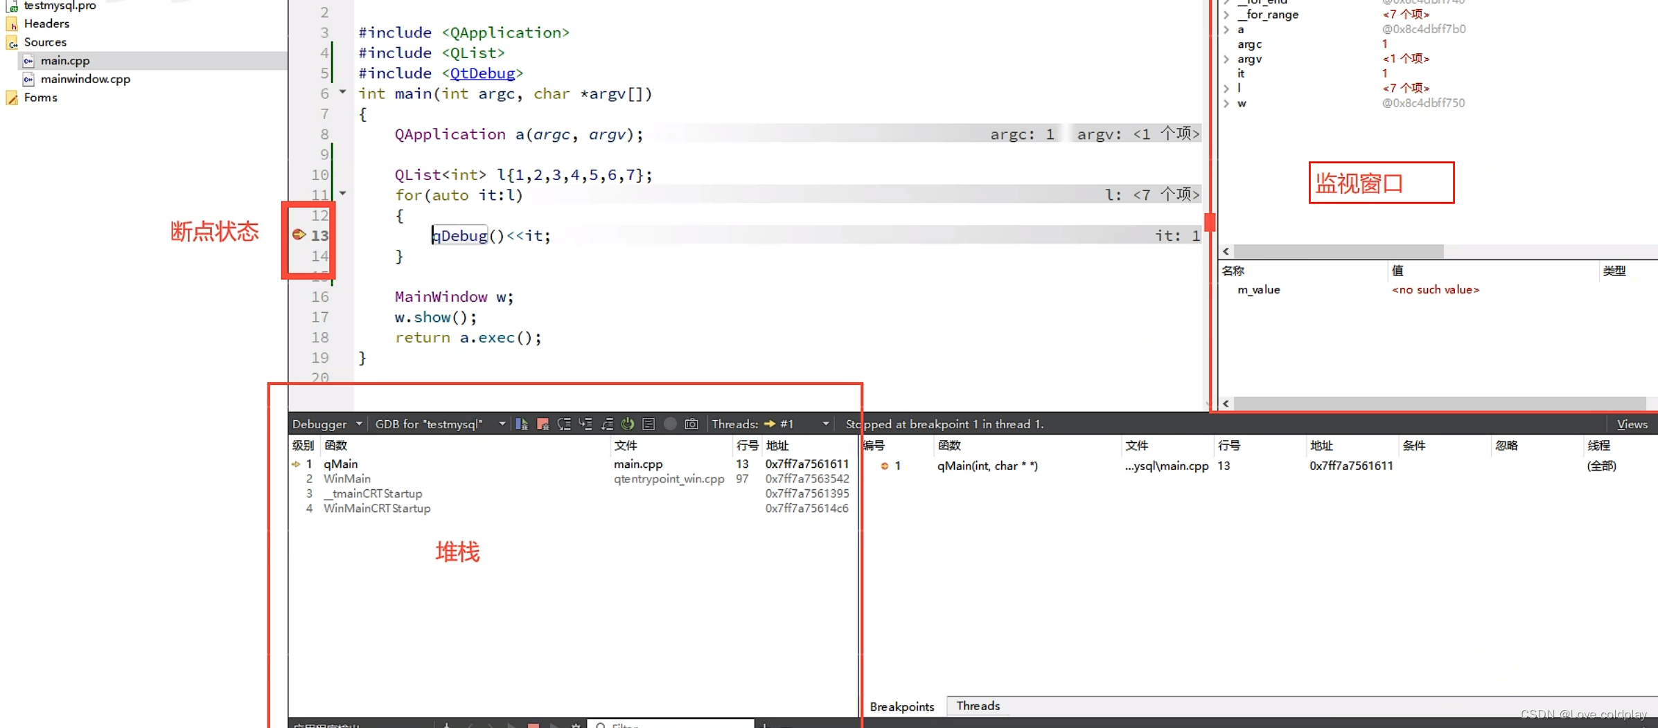Screen dimensions: 1658x728
Task: Select mainwindow.cpp in the project tree
Action: pyautogui.click(x=85, y=80)
